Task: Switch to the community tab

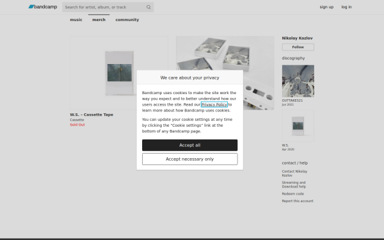Action: click(127, 20)
